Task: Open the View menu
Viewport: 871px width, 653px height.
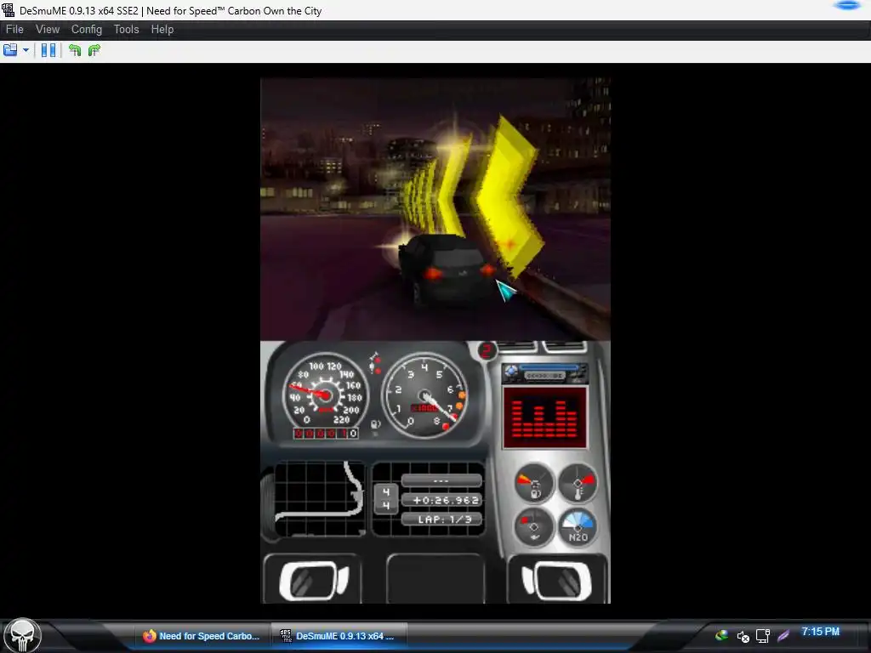Action: (48, 30)
